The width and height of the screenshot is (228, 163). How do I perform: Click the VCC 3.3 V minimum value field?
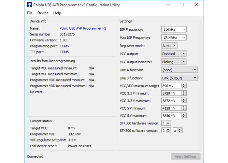click(x=171, y=93)
